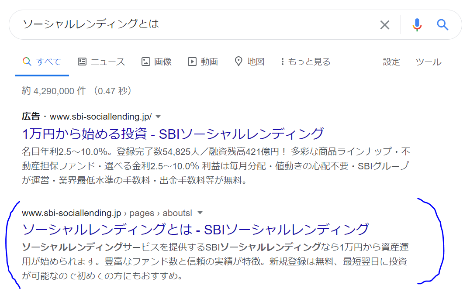Select the すべて tab
Viewport: 470px width, 292px height.
[x=42, y=62]
